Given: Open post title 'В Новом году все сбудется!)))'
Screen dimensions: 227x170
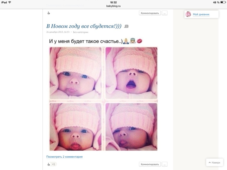Looking at the screenshot, I should click(x=84, y=26).
